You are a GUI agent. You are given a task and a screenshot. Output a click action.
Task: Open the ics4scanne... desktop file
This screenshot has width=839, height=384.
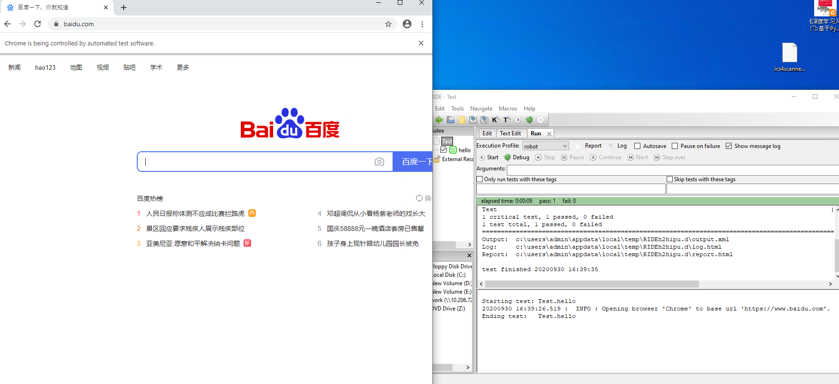point(790,57)
